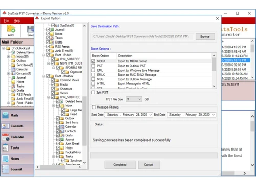Select D:\Outlook.pst root folder icon
256x192 pixels.
point(8,48)
